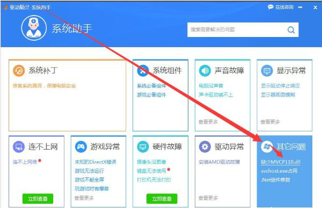Click the 其它问题 Windows icon
This screenshot has height=208, width=322.
[267, 147]
